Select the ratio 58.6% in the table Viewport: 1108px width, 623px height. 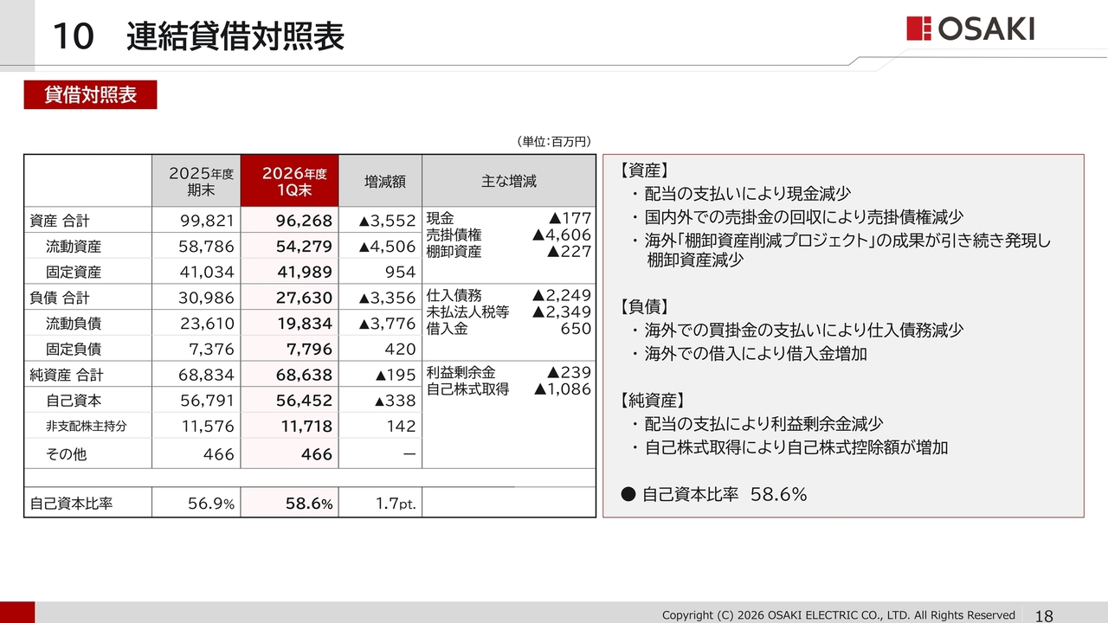(309, 503)
